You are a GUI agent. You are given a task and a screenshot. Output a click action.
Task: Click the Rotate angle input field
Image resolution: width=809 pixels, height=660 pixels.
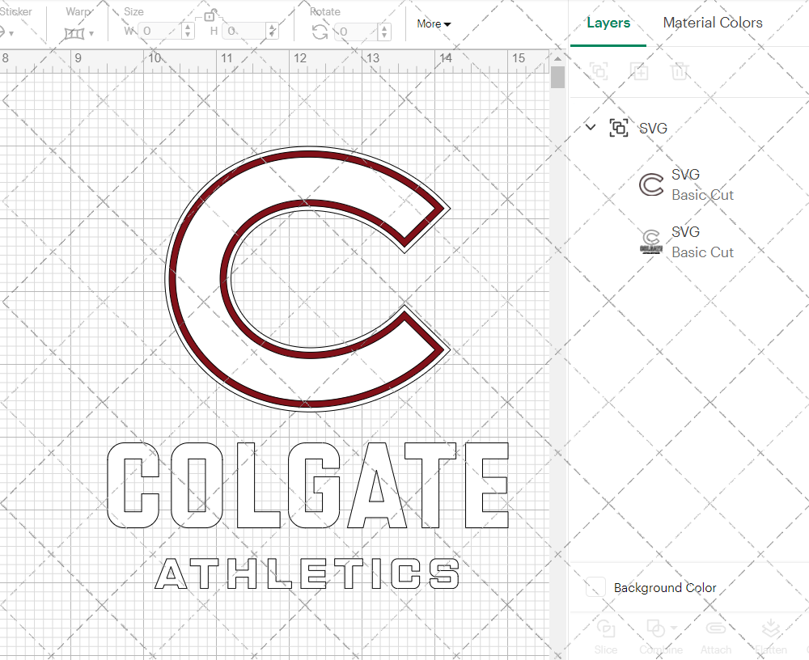(356, 32)
